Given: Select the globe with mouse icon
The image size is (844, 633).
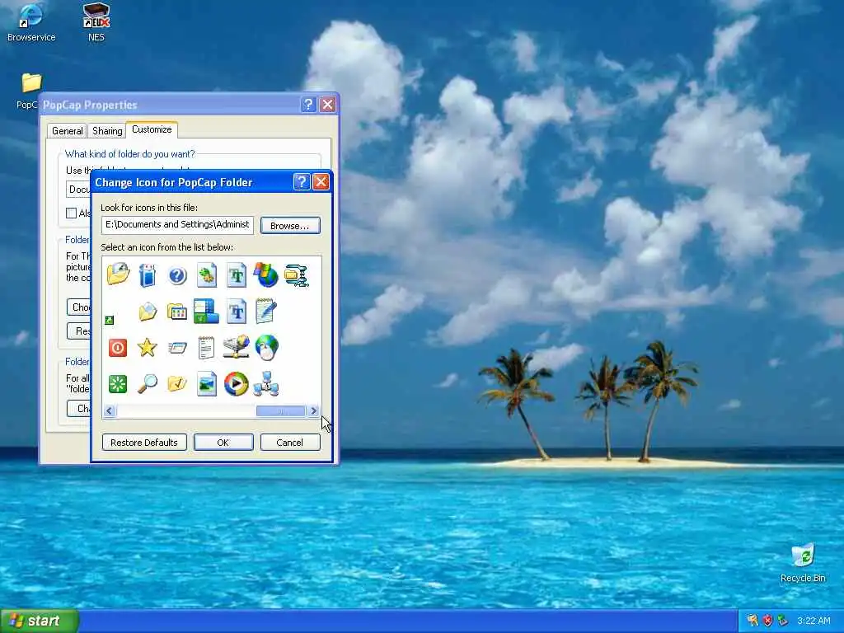Looking at the screenshot, I should tap(266, 348).
